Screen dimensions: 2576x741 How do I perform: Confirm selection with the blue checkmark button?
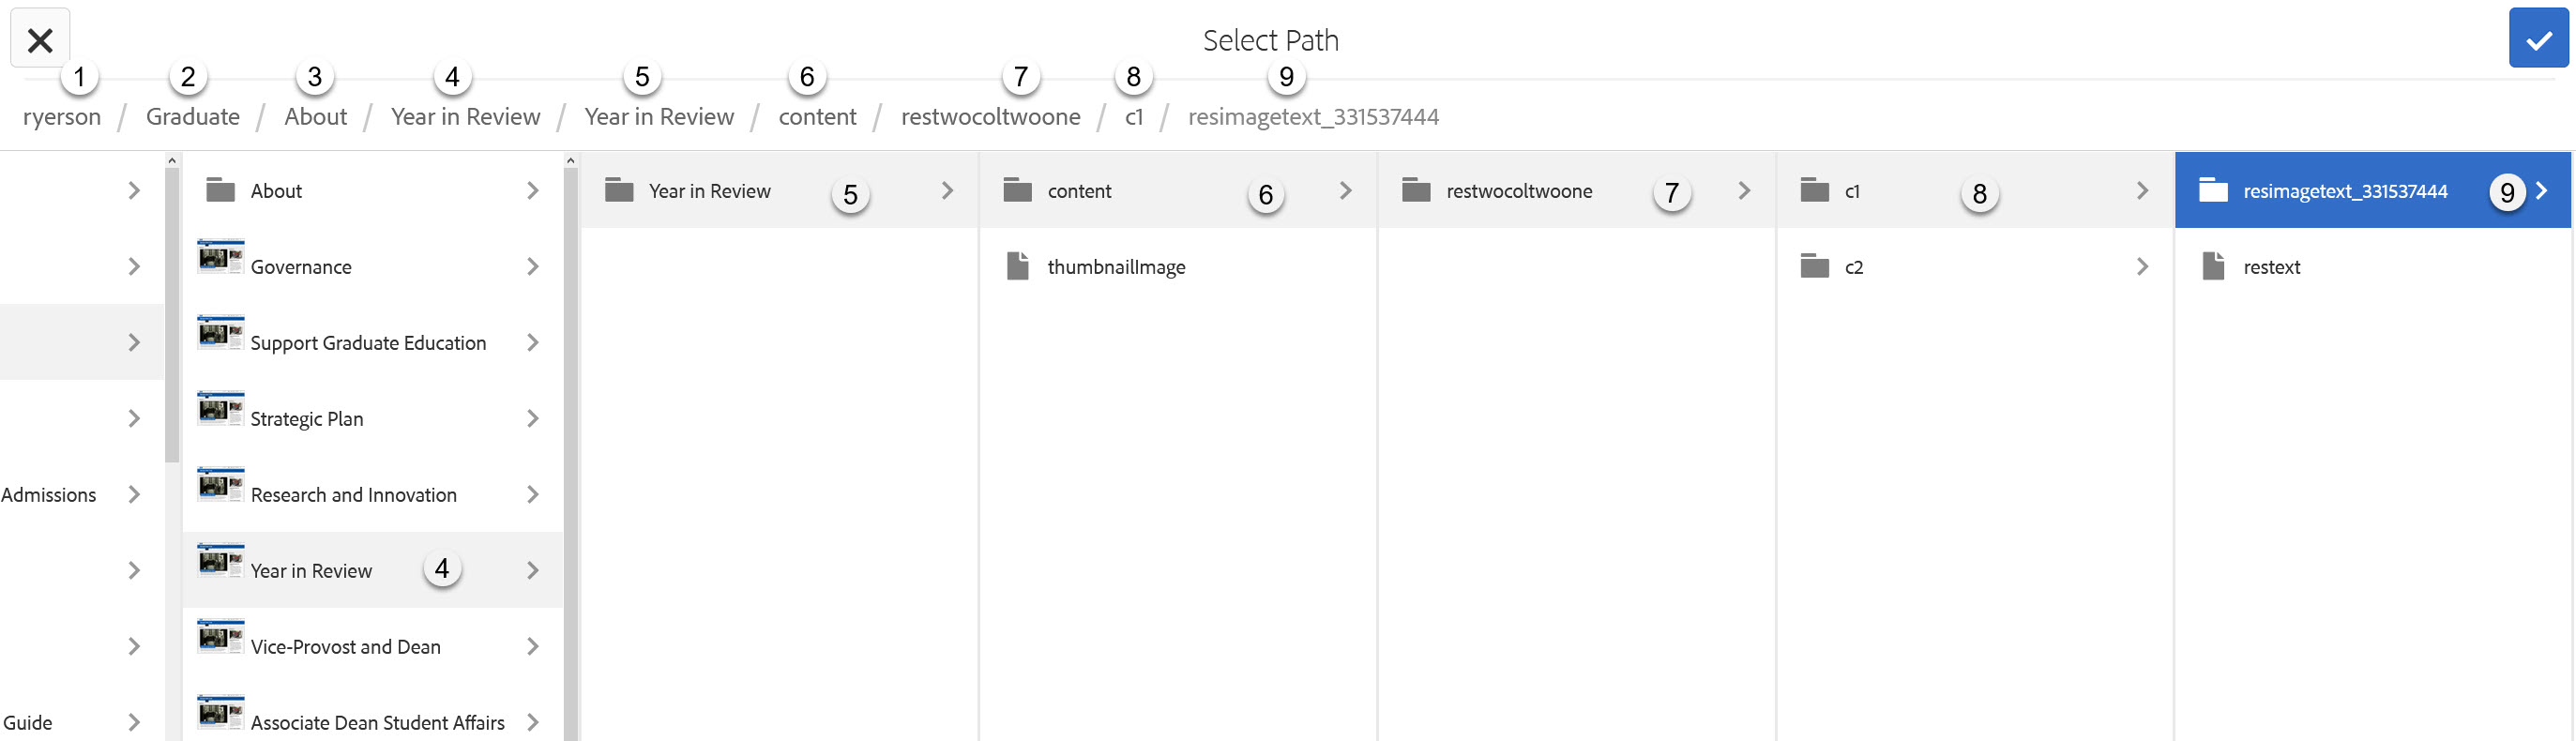pyautogui.click(x=2538, y=40)
